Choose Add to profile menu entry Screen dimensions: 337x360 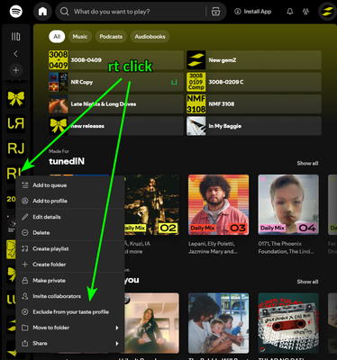click(70, 201)
